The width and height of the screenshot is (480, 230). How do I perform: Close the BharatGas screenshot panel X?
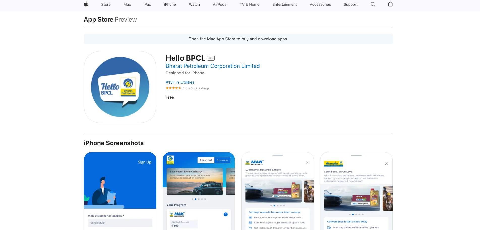386,164
